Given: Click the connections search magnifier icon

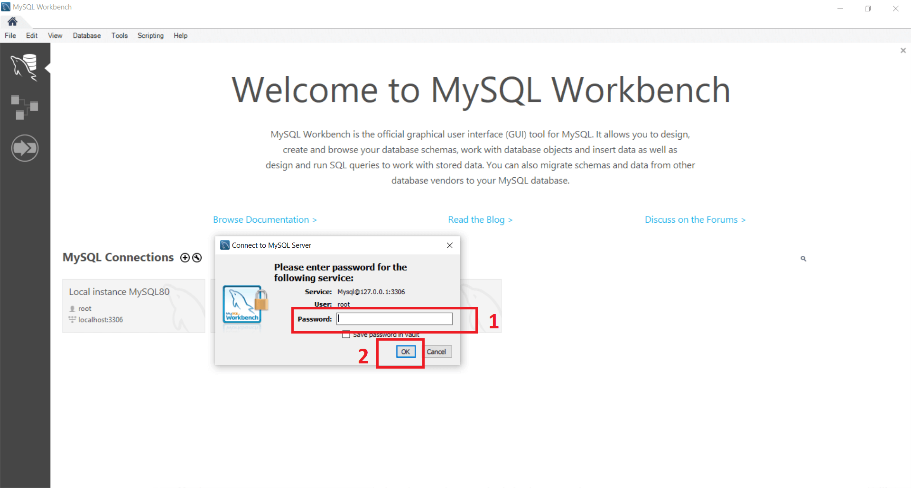Looking at the screenshot, I should coord(803,258).
